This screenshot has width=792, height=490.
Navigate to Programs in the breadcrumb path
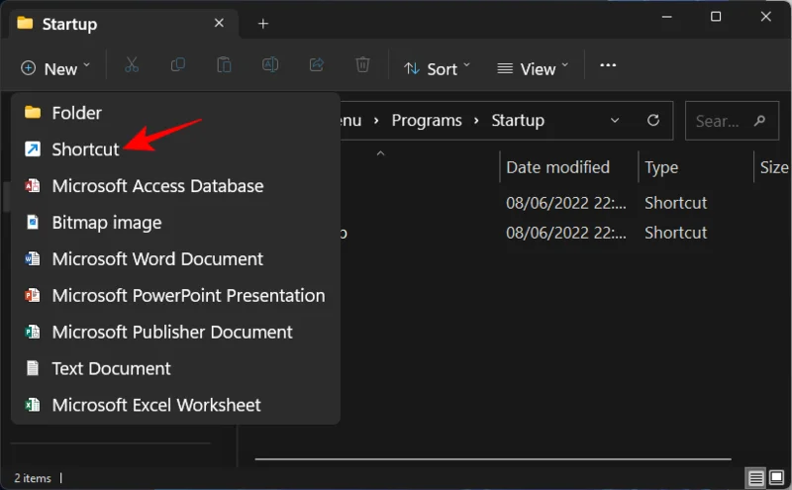coord(427,120)
